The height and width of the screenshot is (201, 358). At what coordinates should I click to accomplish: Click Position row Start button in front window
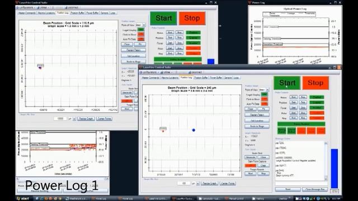tap(293, 102)
